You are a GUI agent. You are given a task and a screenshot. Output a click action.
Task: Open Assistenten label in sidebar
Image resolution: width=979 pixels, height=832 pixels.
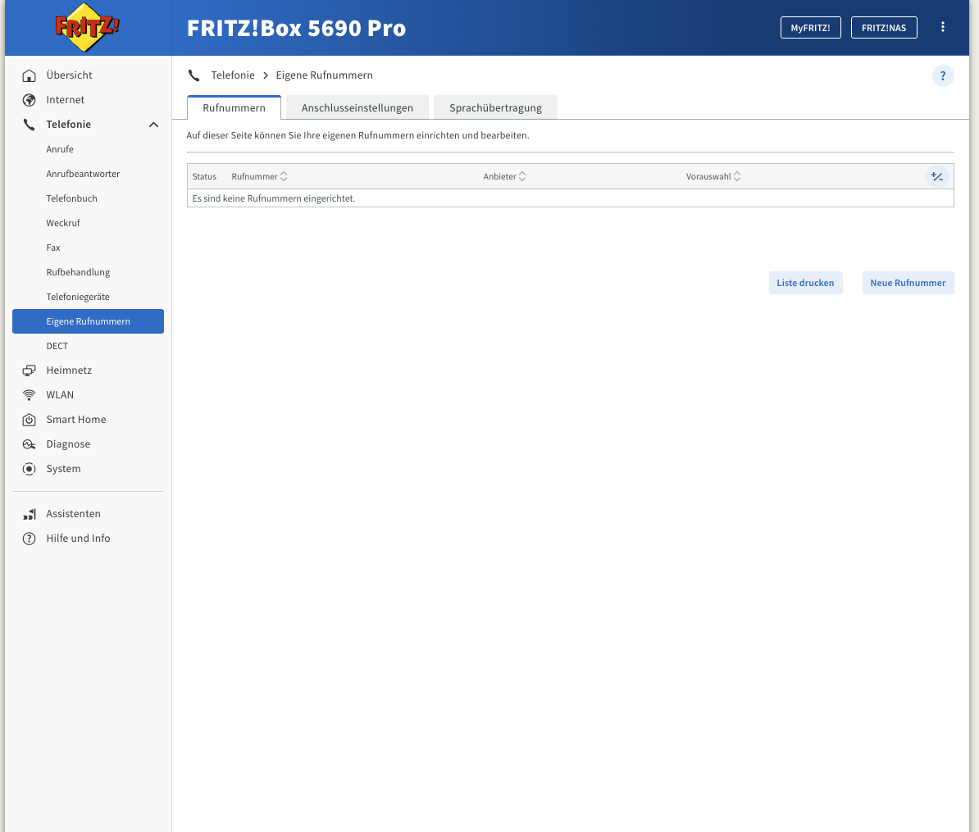[73, 514]
